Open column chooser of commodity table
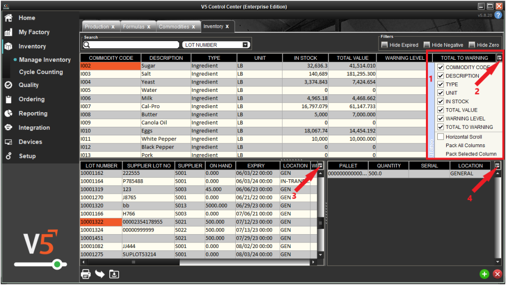 (x=499, y=58)
